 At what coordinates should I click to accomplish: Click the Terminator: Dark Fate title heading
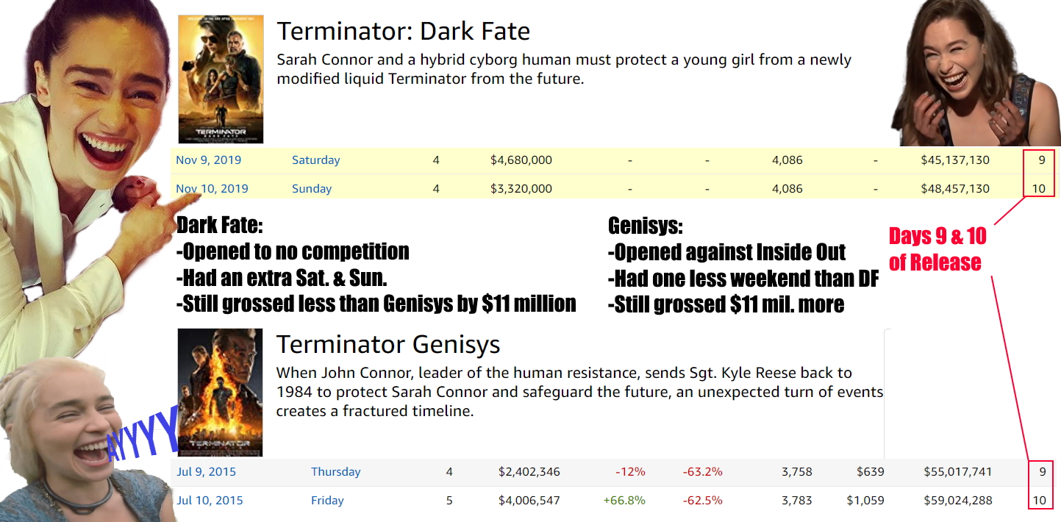403,31
